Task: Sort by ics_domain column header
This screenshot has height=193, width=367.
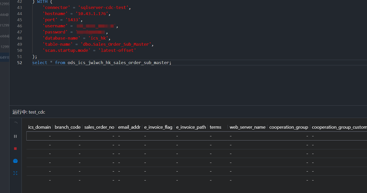Action: [39, 127]
